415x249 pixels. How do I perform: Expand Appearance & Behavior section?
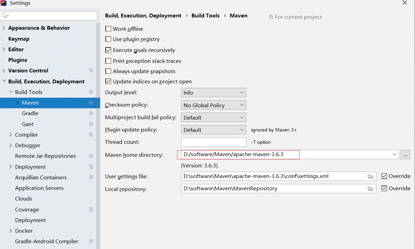4,28
